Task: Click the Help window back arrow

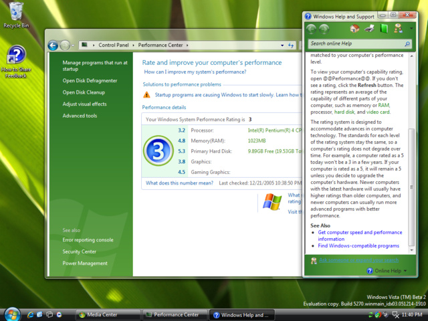Action: click(x=311, y=29)
